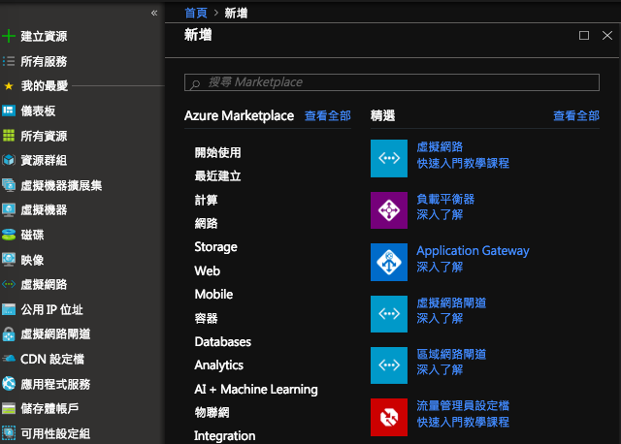Open 快速入門教學課程 under 流量管理員設定檔
The height and width of the screenshot is (444, 621).
pyautogui.click(x=463, y=422)
